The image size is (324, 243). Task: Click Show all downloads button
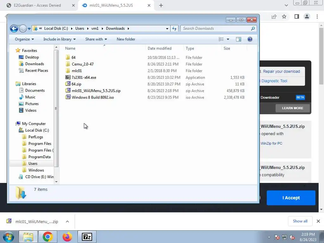(300, 221)
